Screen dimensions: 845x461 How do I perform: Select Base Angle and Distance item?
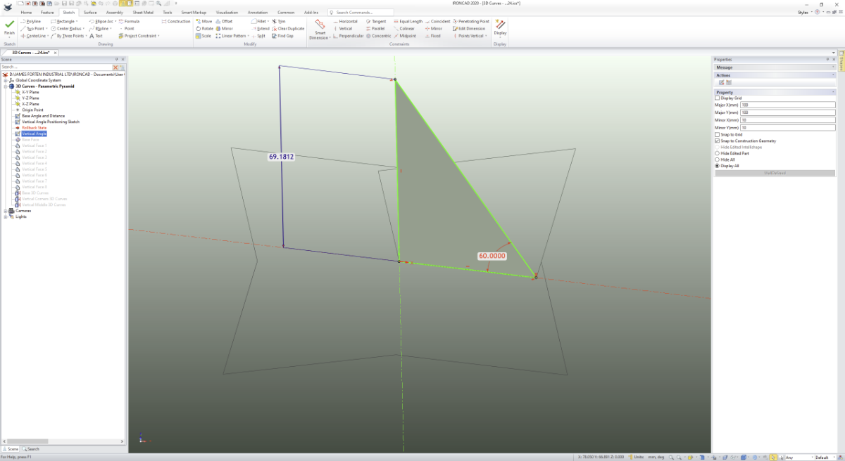[43, 116]
